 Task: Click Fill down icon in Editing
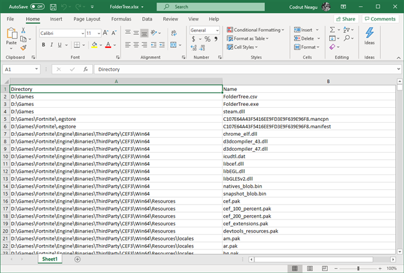pyautogui.click(x=332, y=39)
